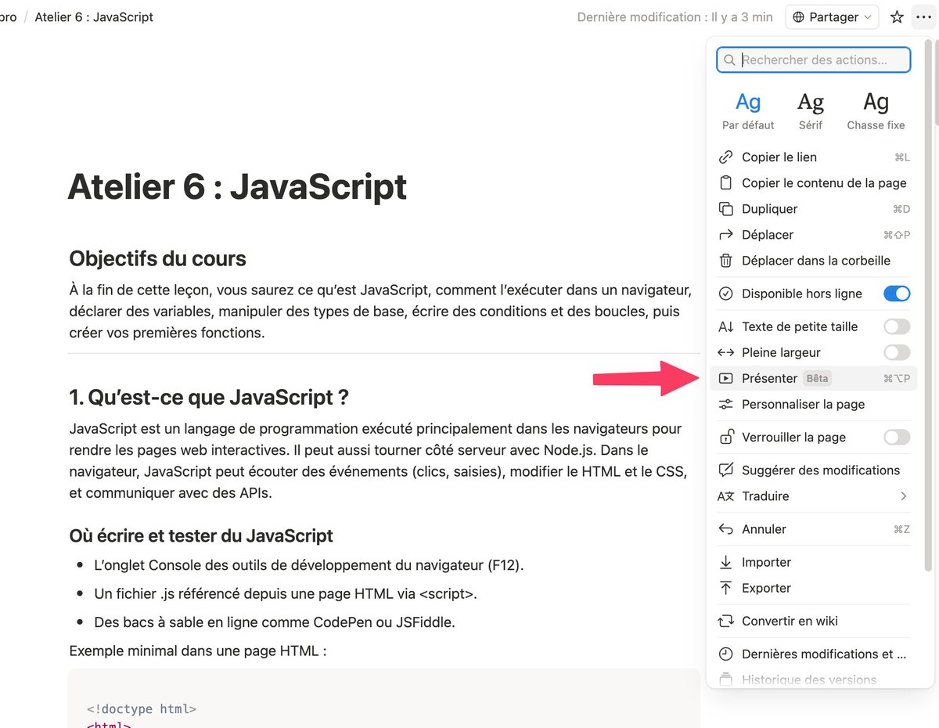
Task: Click the bullet about Un fichier .js
Action: (285, 594)
